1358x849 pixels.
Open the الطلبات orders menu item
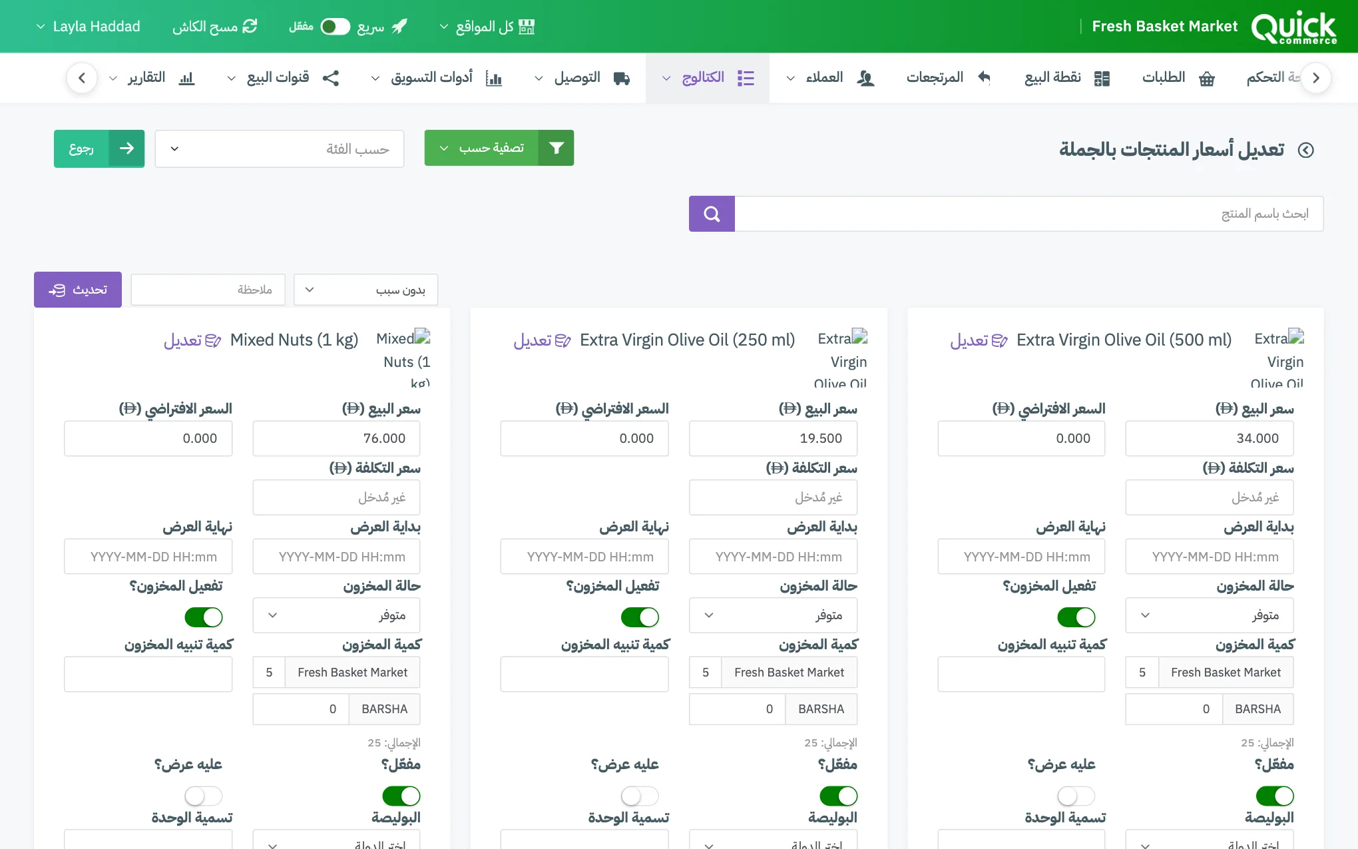[1178, 78]
